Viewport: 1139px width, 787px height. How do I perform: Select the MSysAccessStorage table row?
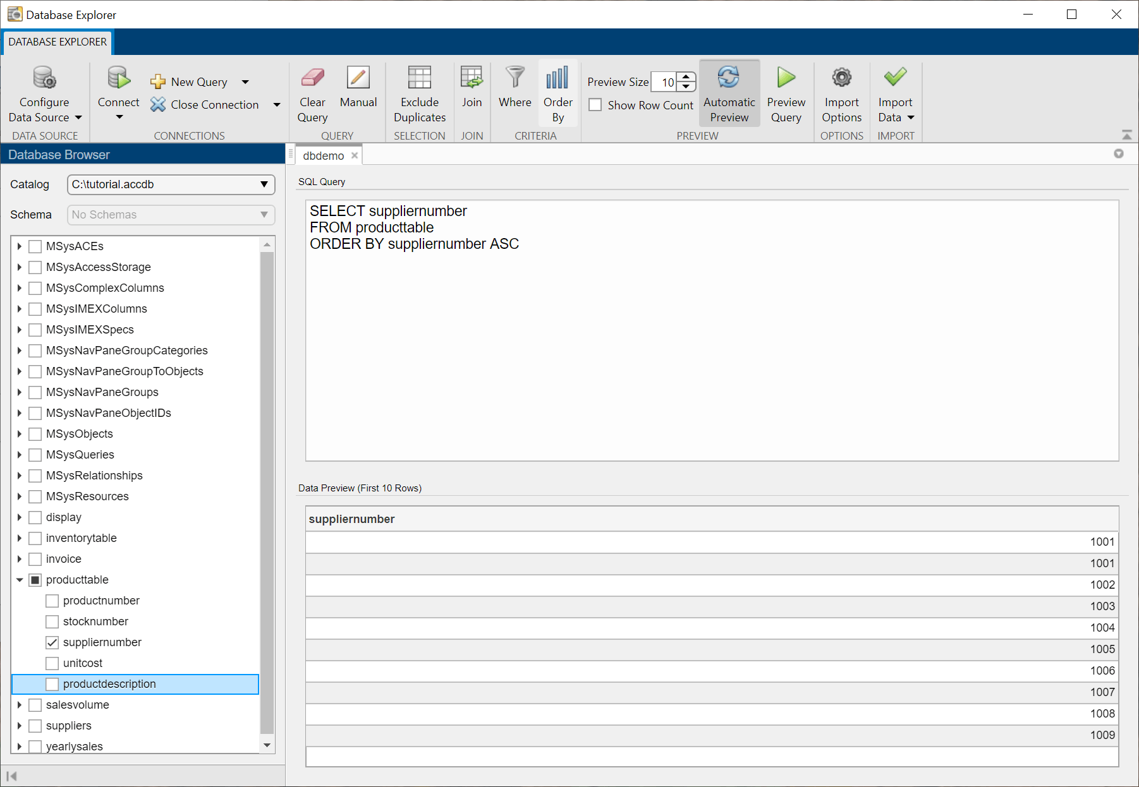pos(135,267)
